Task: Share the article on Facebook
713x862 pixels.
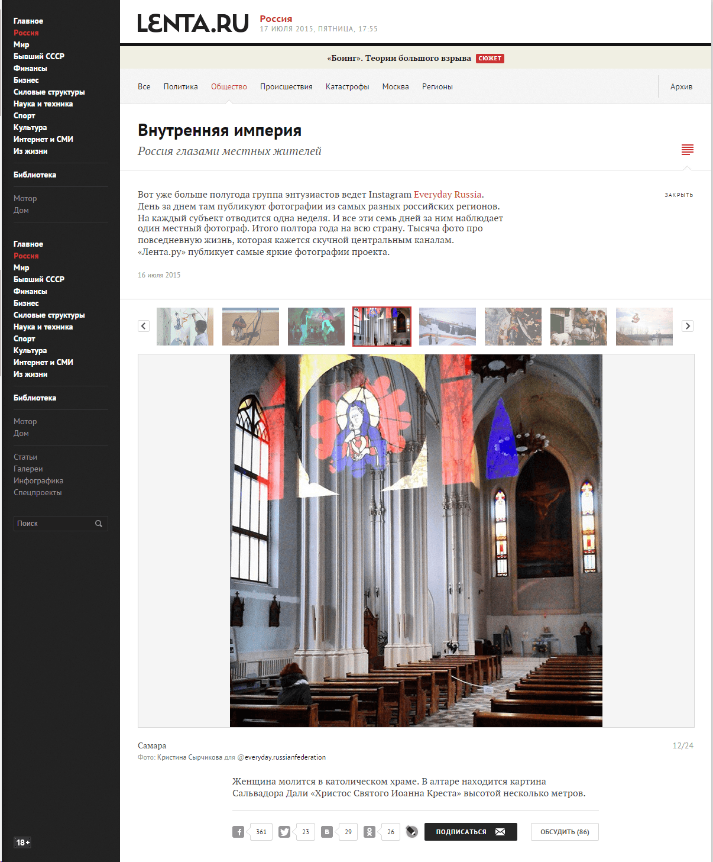Action: click(x=238, y=832)
